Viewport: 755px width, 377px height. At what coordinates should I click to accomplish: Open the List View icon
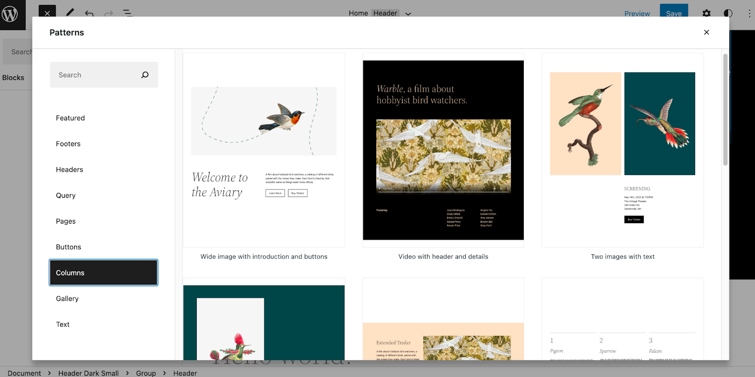coord(128,13)
